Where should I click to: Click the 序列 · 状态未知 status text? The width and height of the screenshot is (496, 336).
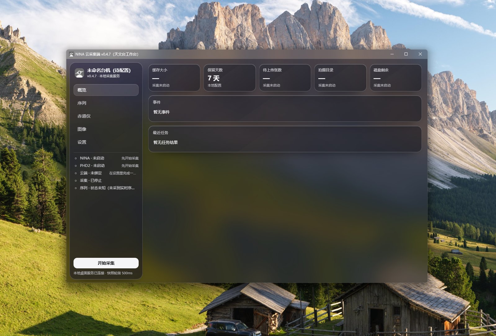pyautogui.click(x=107, y=188)
